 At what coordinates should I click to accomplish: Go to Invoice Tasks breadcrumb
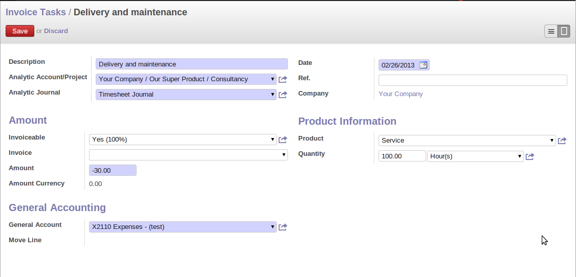tap(36, 12)
